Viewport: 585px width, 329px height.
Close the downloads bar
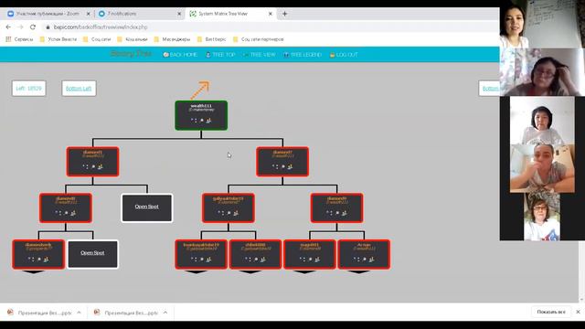click(x=578, y=312)
